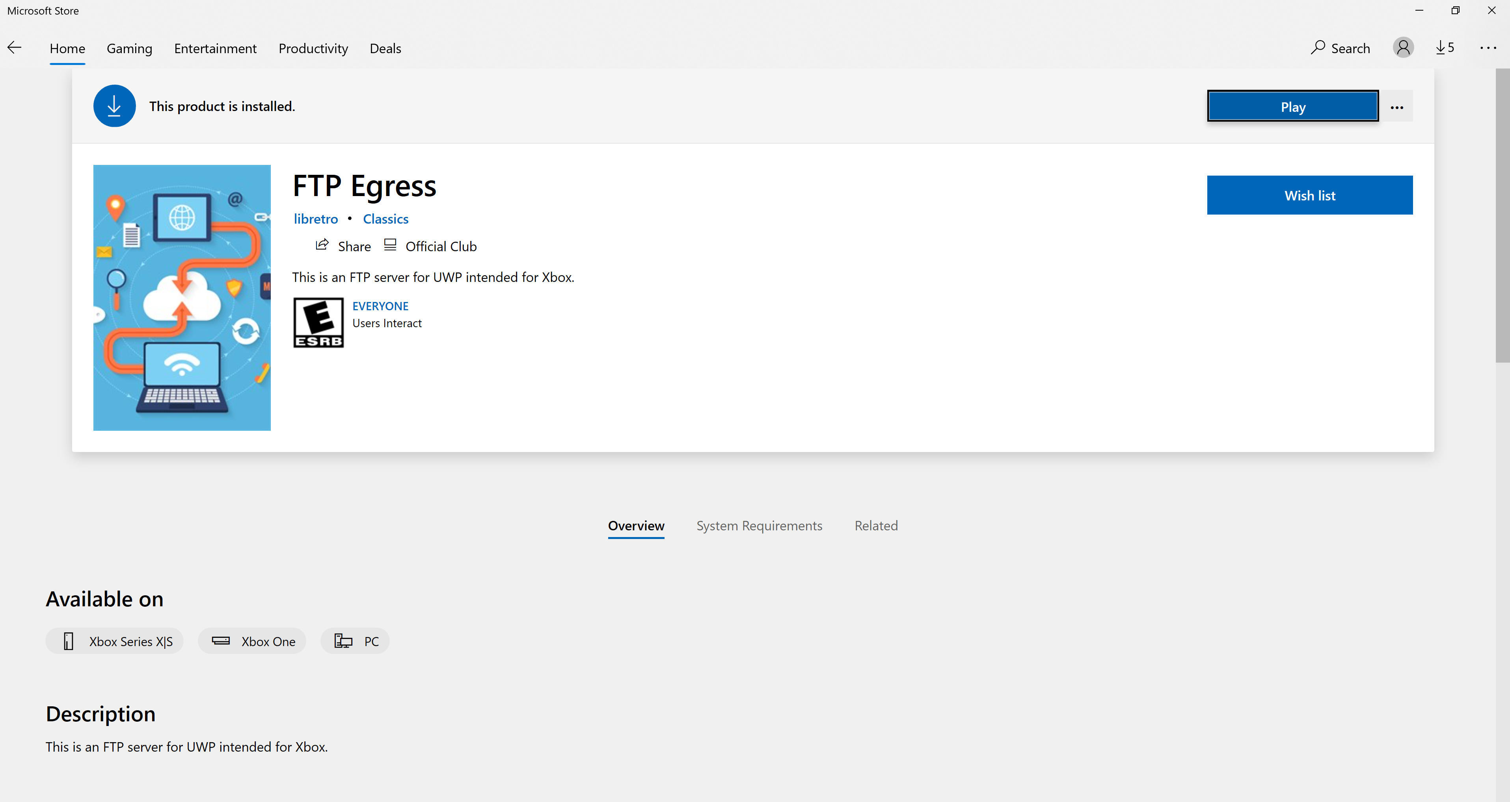Restore down the Microsoft Store window
Viewport: 1510px width, 802px height.
(1456, 11)
